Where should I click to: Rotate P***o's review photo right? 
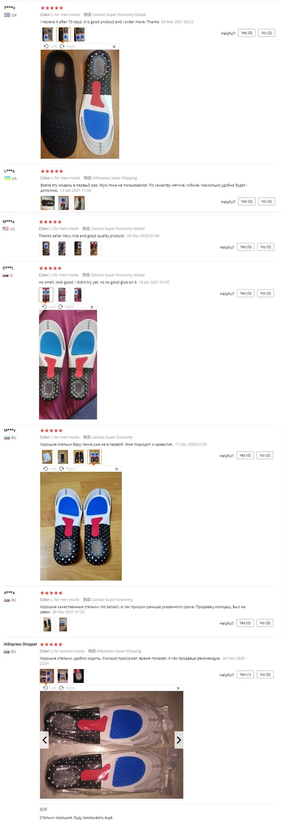(68, 47)
